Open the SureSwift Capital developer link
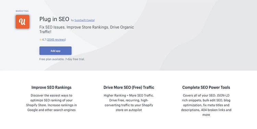 click(84, 20)
